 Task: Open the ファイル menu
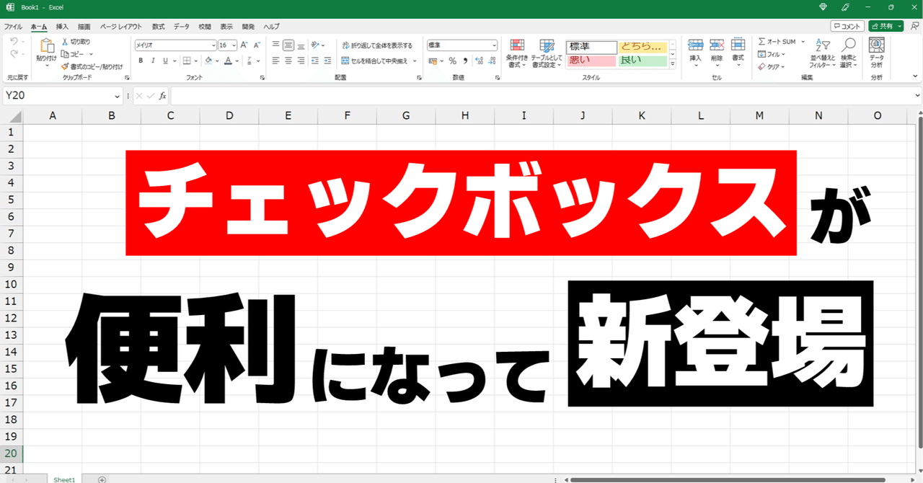(x=12, y=26)
